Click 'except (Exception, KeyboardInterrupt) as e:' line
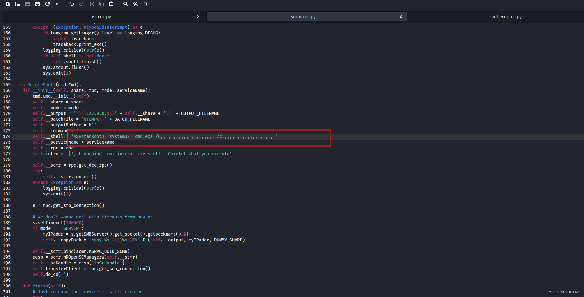Viewport: 584px width, 297px height. (x=89, y=27)
